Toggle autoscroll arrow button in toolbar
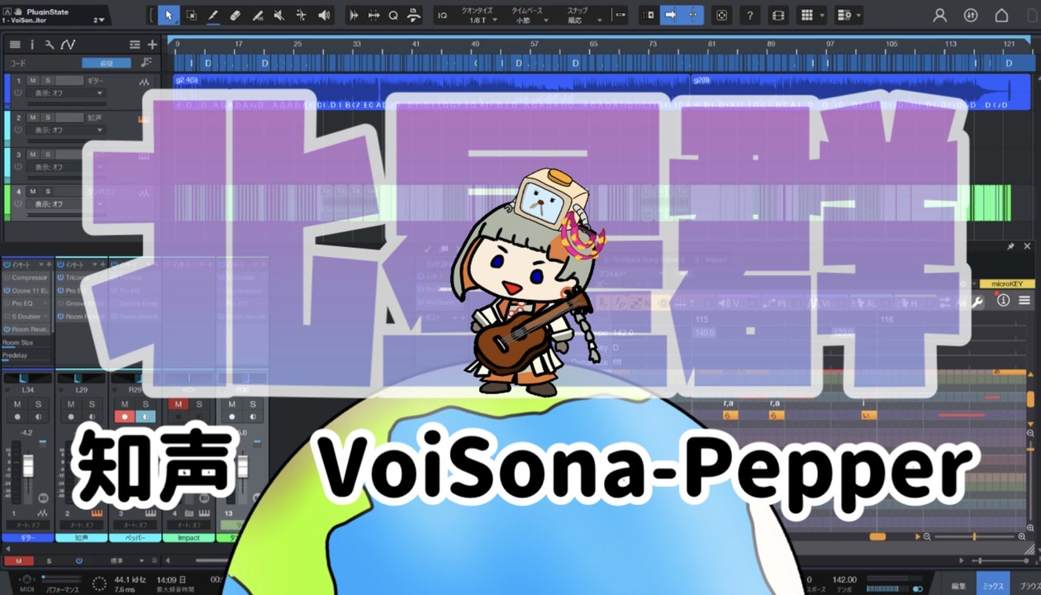Viewport: 1041px width, 595px height. tap(670, 15)
